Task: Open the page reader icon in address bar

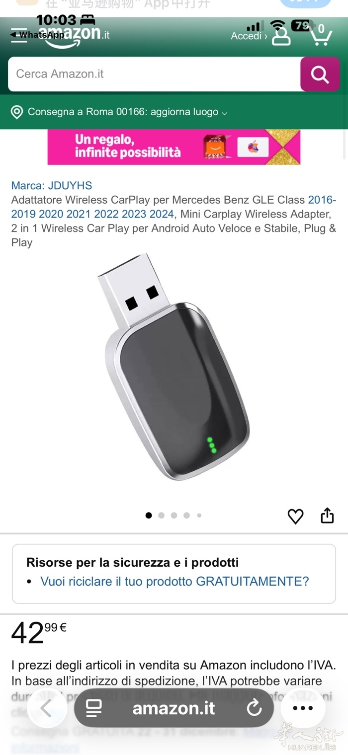Action: (x=94, y=708)
